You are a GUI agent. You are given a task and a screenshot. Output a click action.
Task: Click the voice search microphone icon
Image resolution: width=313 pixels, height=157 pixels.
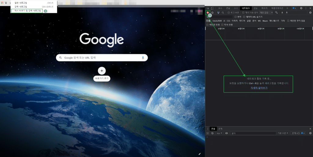[x=143, y=58]
